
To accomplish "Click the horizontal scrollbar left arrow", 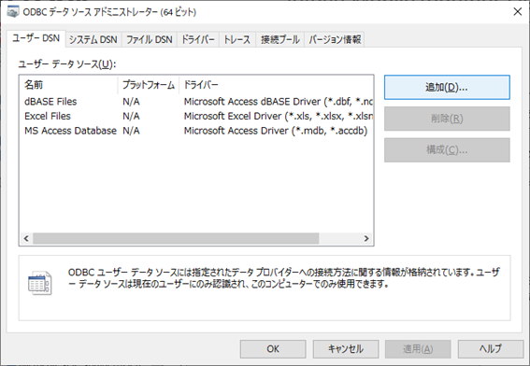I will coord(26,238).
